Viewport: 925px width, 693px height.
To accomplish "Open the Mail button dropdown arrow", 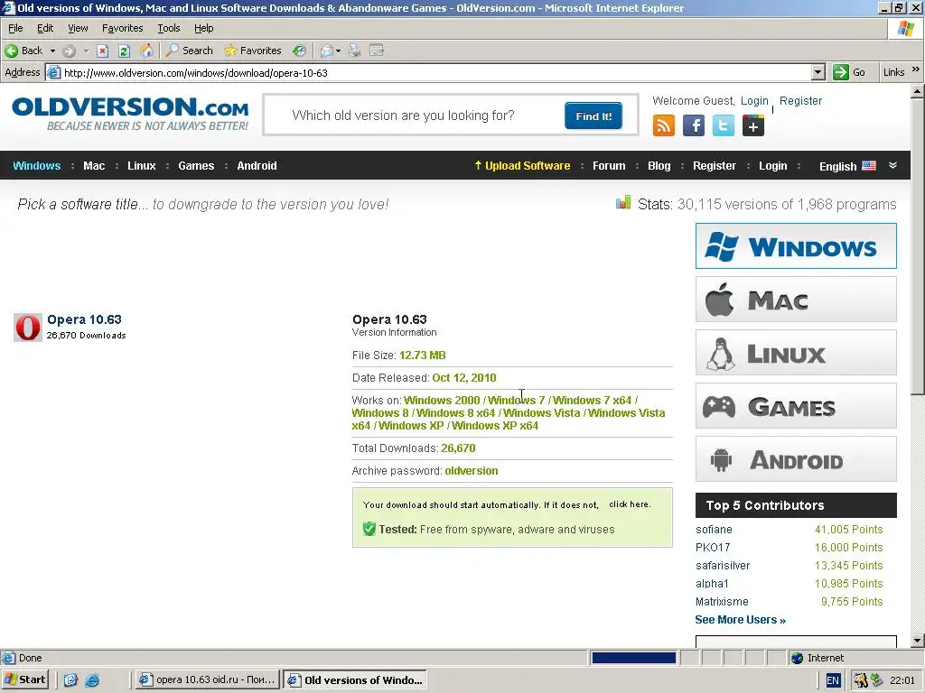I will coord(338,51).
